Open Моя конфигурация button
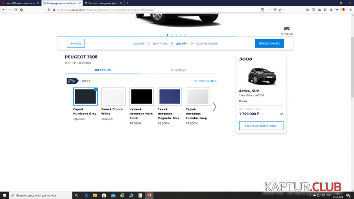This screenshot has width=354, height=199. point(261,126)
